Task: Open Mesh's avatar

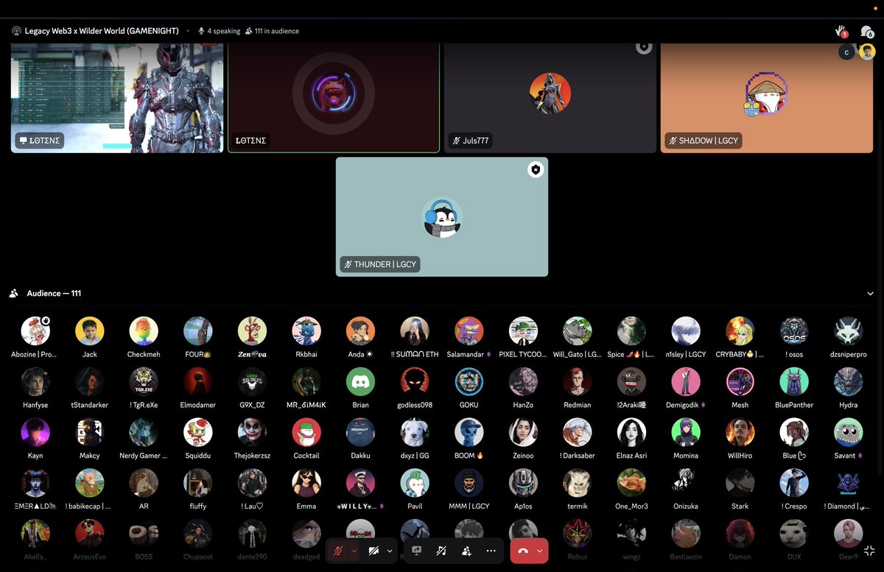Action: [740, 382]
